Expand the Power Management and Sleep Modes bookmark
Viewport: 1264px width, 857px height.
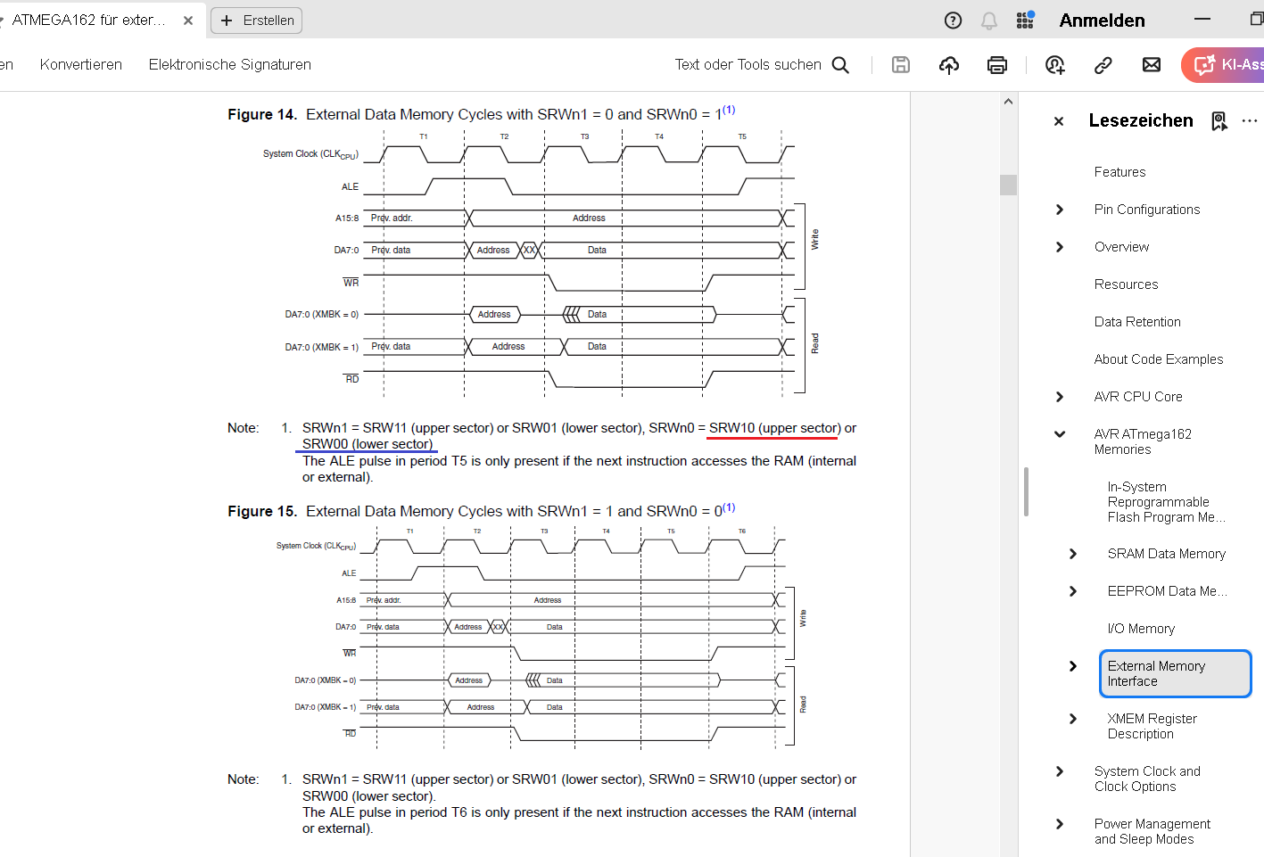[1060, 824]
